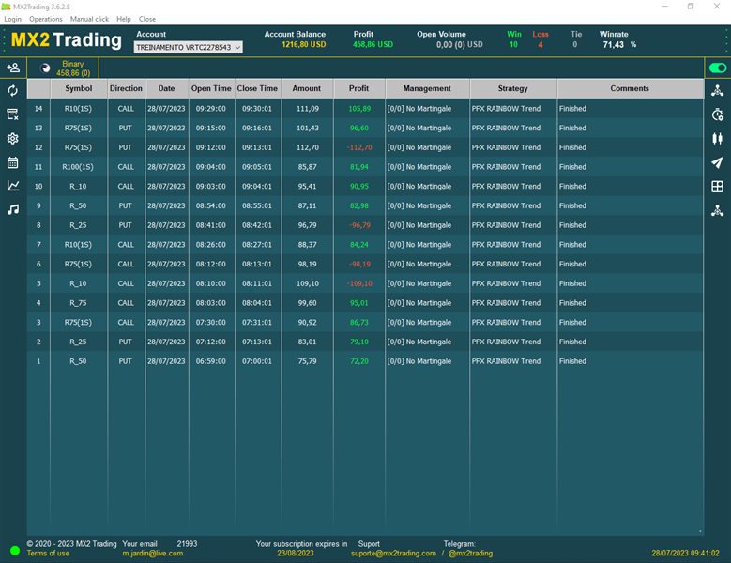Open settings via the gear icon

pyautogui.click(x=13, y=138)
